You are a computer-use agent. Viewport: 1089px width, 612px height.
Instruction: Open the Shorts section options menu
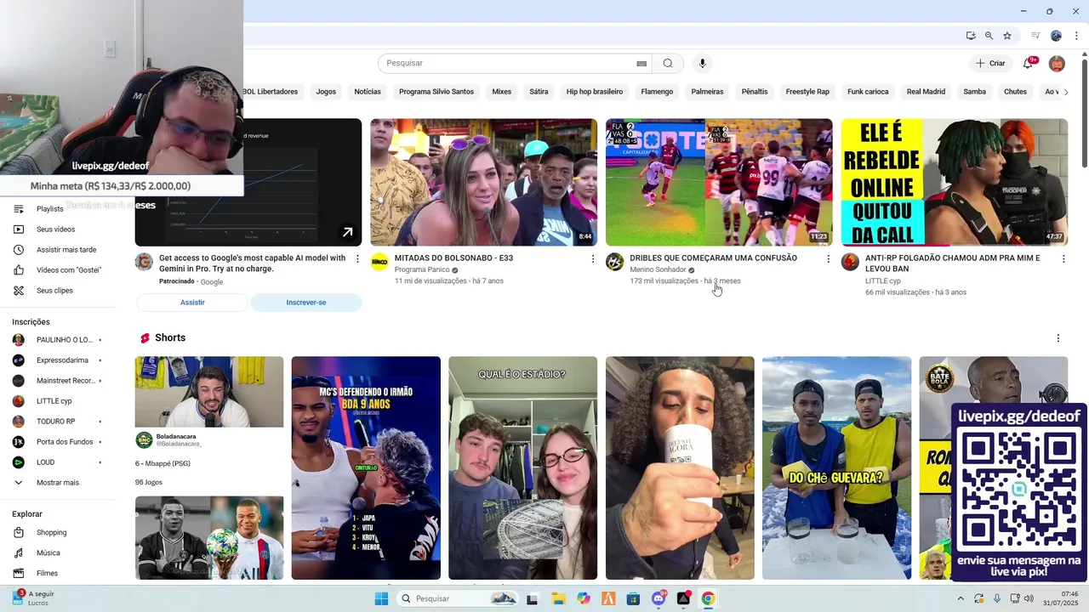[1058, 338]
